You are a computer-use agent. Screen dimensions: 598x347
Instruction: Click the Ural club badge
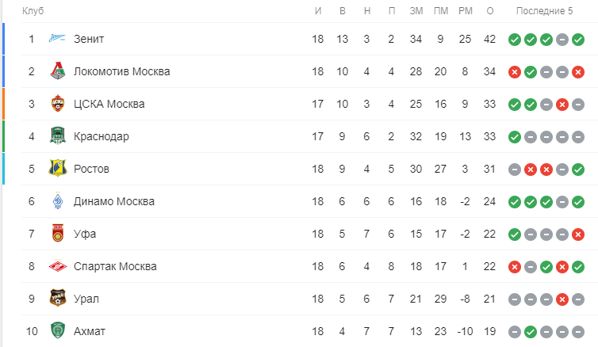58,299
